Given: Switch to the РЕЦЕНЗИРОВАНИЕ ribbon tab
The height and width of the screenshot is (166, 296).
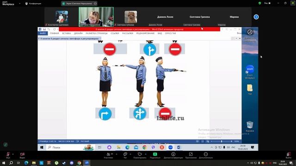Looking at the screenshot, I should (145, 33).
